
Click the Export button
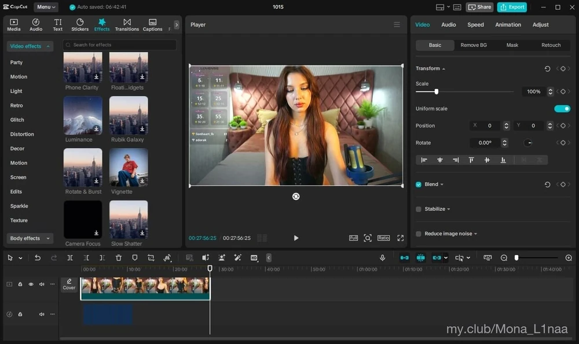[512, 7]
